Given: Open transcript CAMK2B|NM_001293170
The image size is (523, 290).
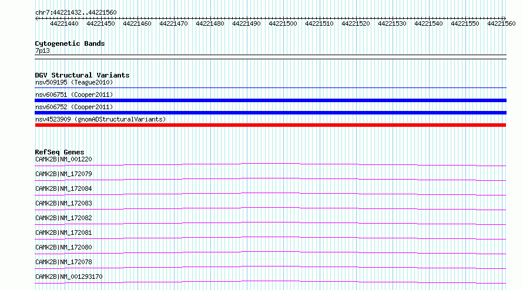Looking at the screenshot, I should click(x=69, y=276).
